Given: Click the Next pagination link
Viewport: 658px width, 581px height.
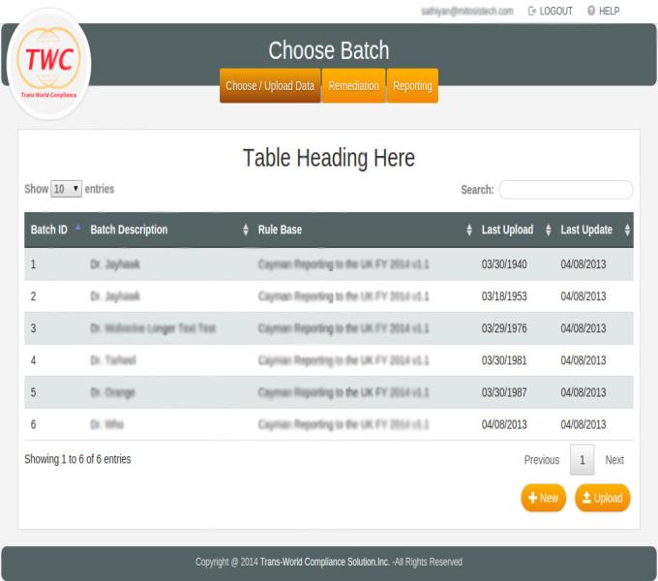Looking at the screenshot, I should pos(613,460).
